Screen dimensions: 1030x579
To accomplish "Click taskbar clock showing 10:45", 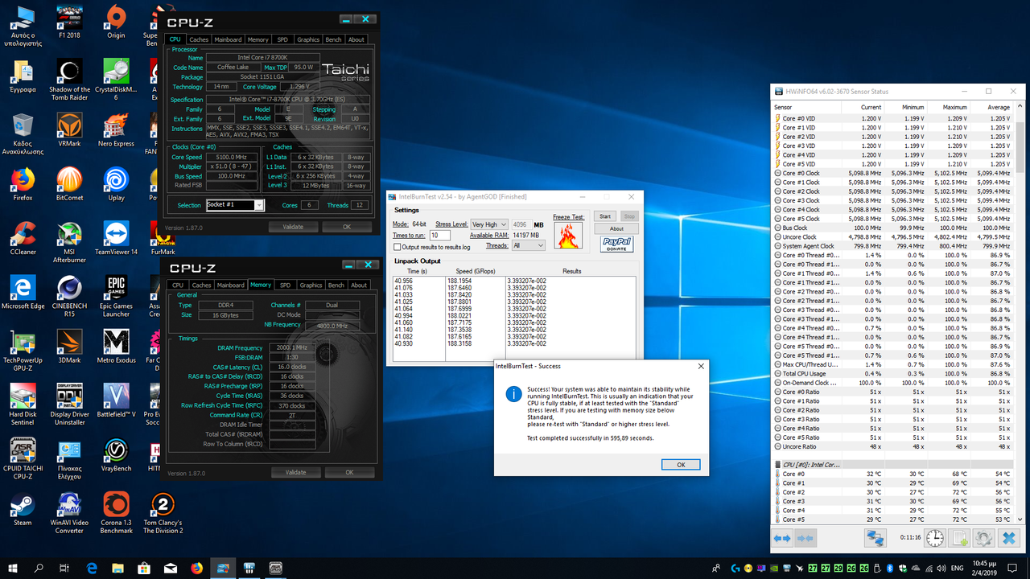I will pyautogui.click(x=985, y=568).
